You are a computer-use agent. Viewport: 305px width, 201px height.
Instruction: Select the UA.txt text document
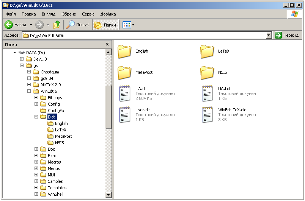point(207,93)
